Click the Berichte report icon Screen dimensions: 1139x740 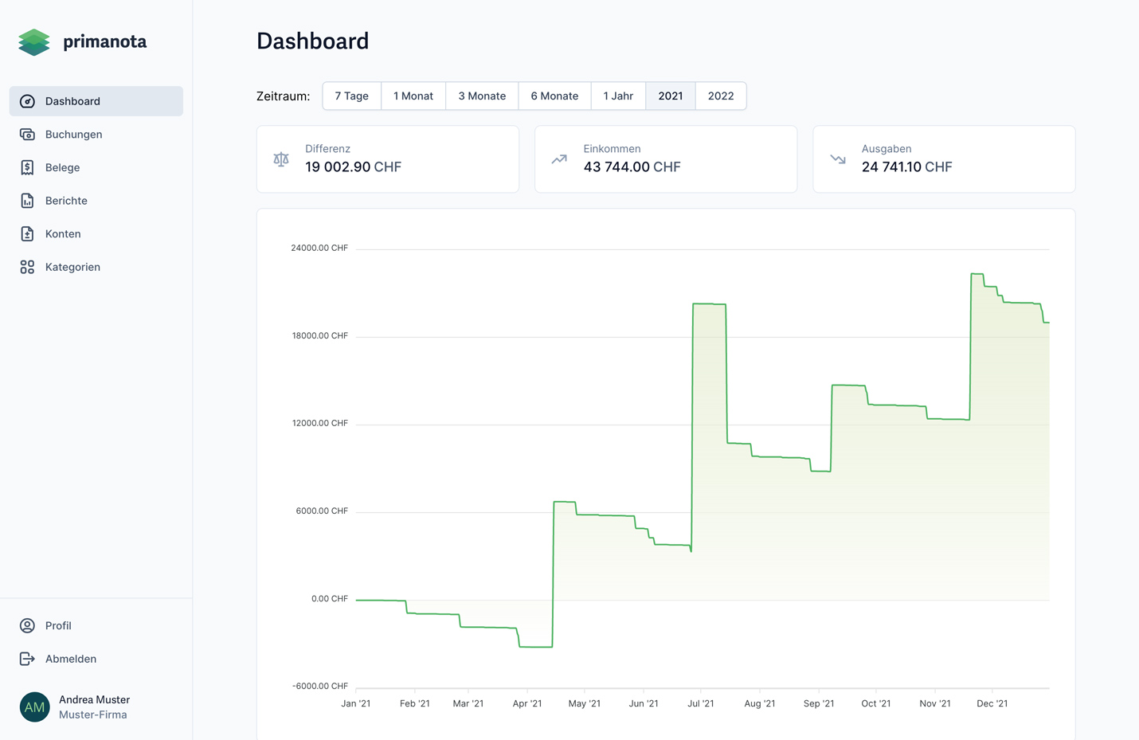coord(27,201)
